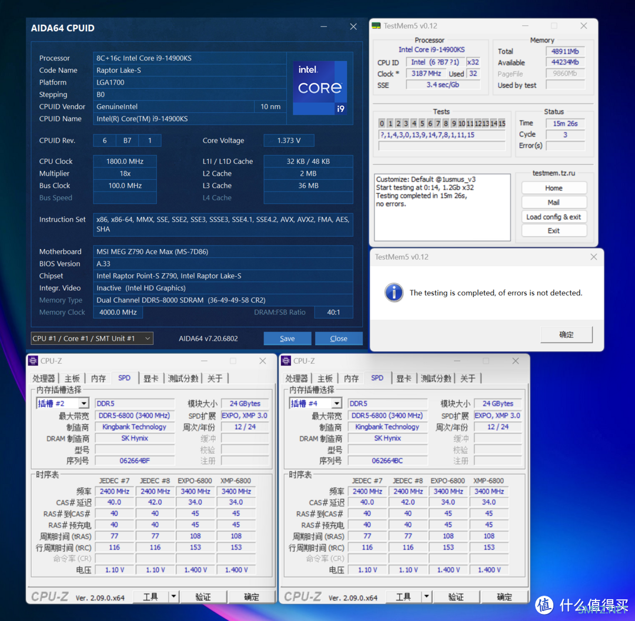Image resolution: width=635 pixels, height=621 pixels.
Task: Click 确定 button in left CPU-Z
Action: click(252, 596)
